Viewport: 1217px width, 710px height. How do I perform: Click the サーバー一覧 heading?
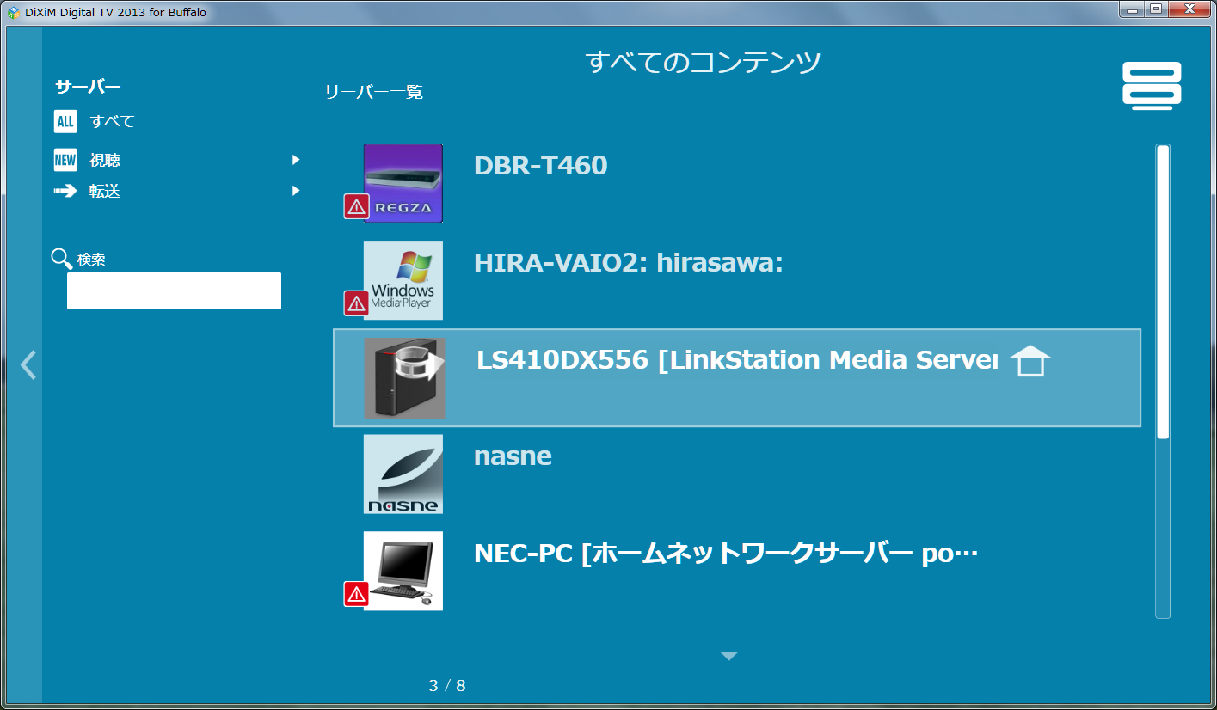[x=373, y=92]
